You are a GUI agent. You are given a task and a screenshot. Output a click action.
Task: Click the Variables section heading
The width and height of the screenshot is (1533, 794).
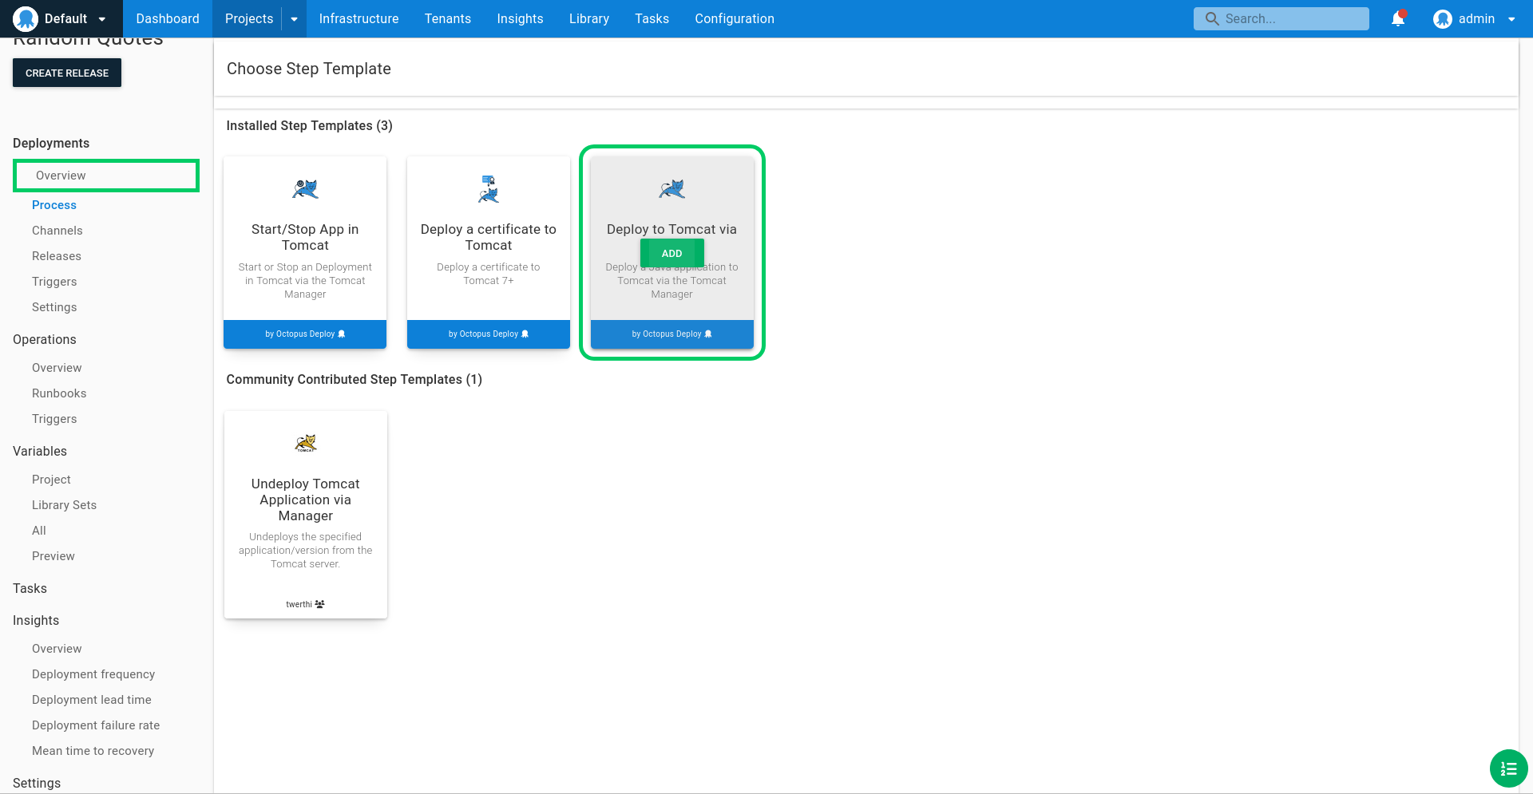[x=40, y=451]
